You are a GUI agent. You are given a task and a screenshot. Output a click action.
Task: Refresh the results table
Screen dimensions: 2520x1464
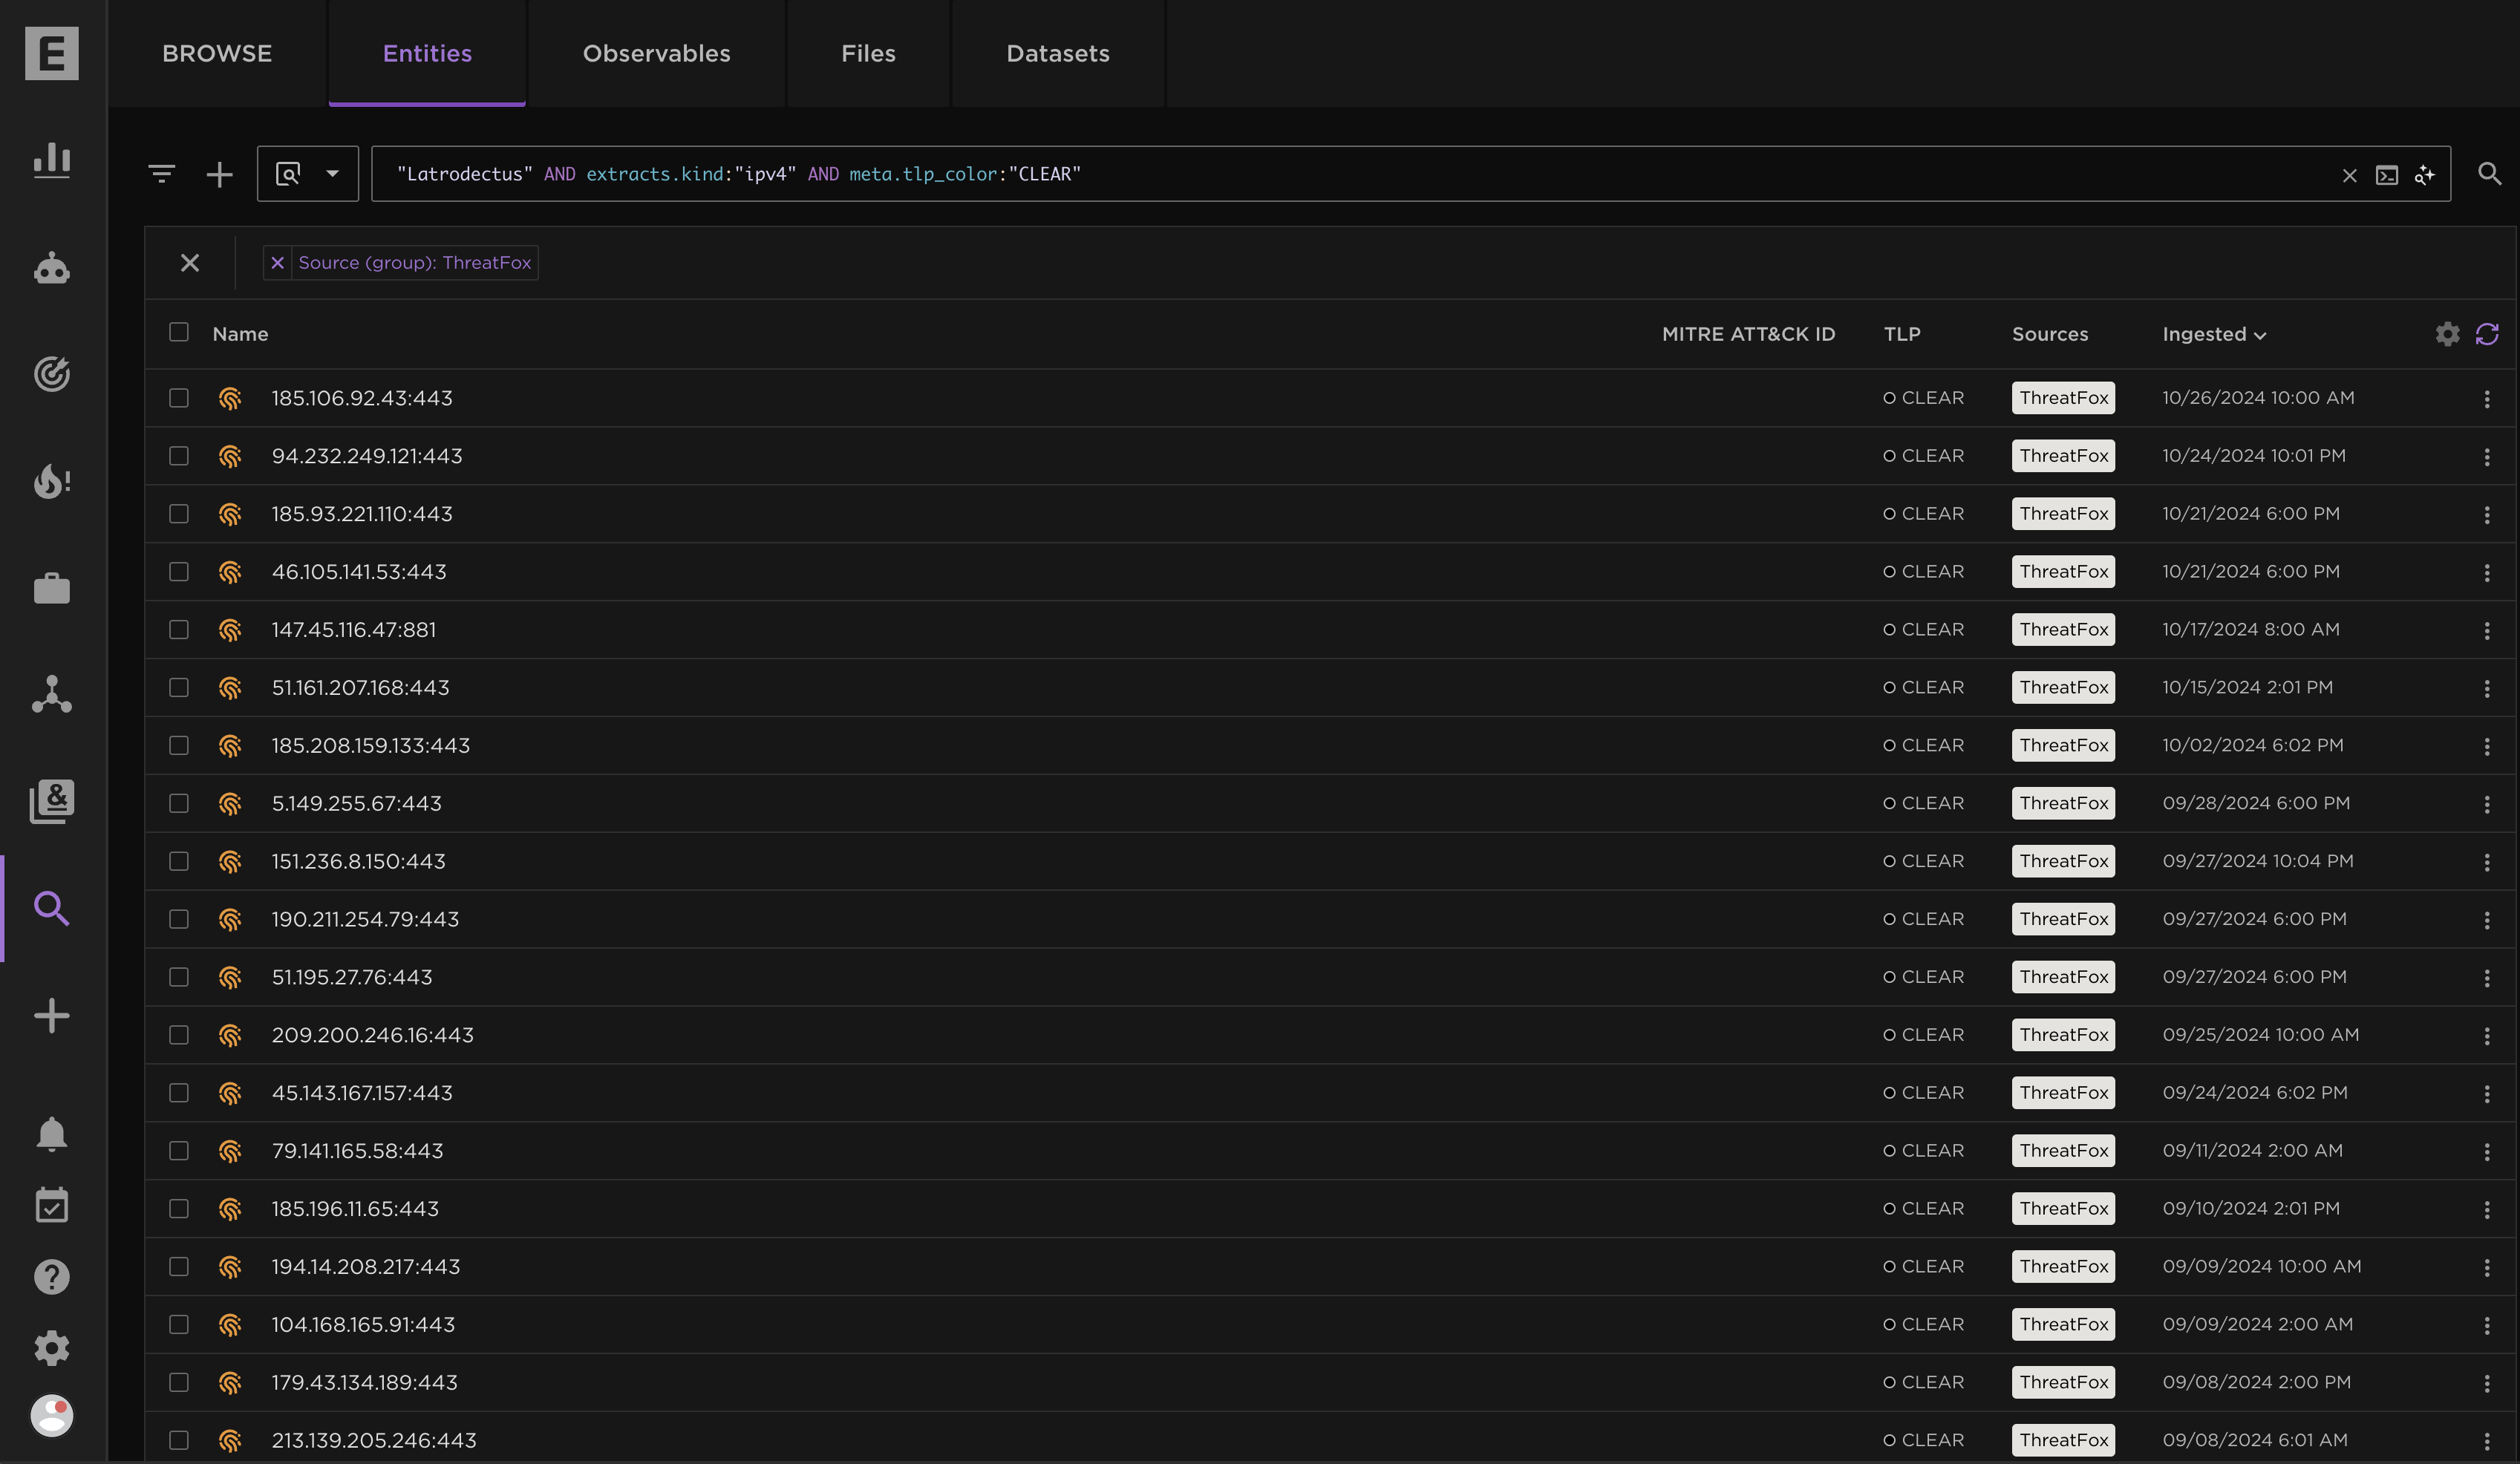[2487, 334]
